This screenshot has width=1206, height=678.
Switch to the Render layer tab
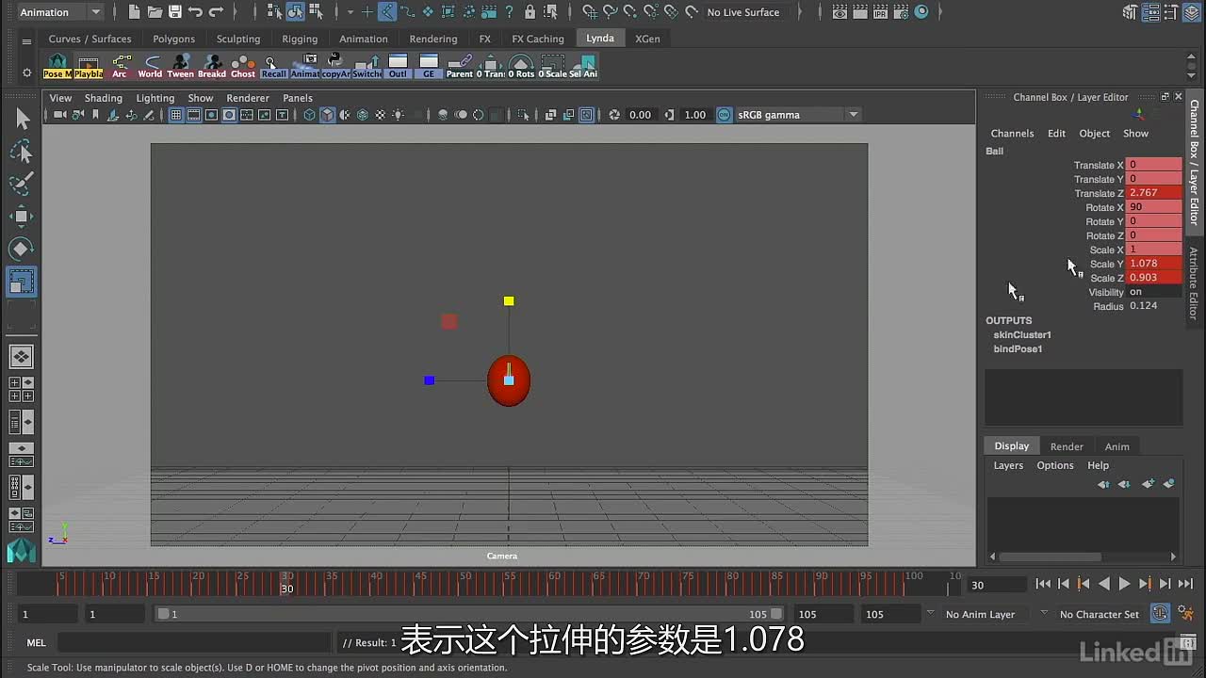1067,446
